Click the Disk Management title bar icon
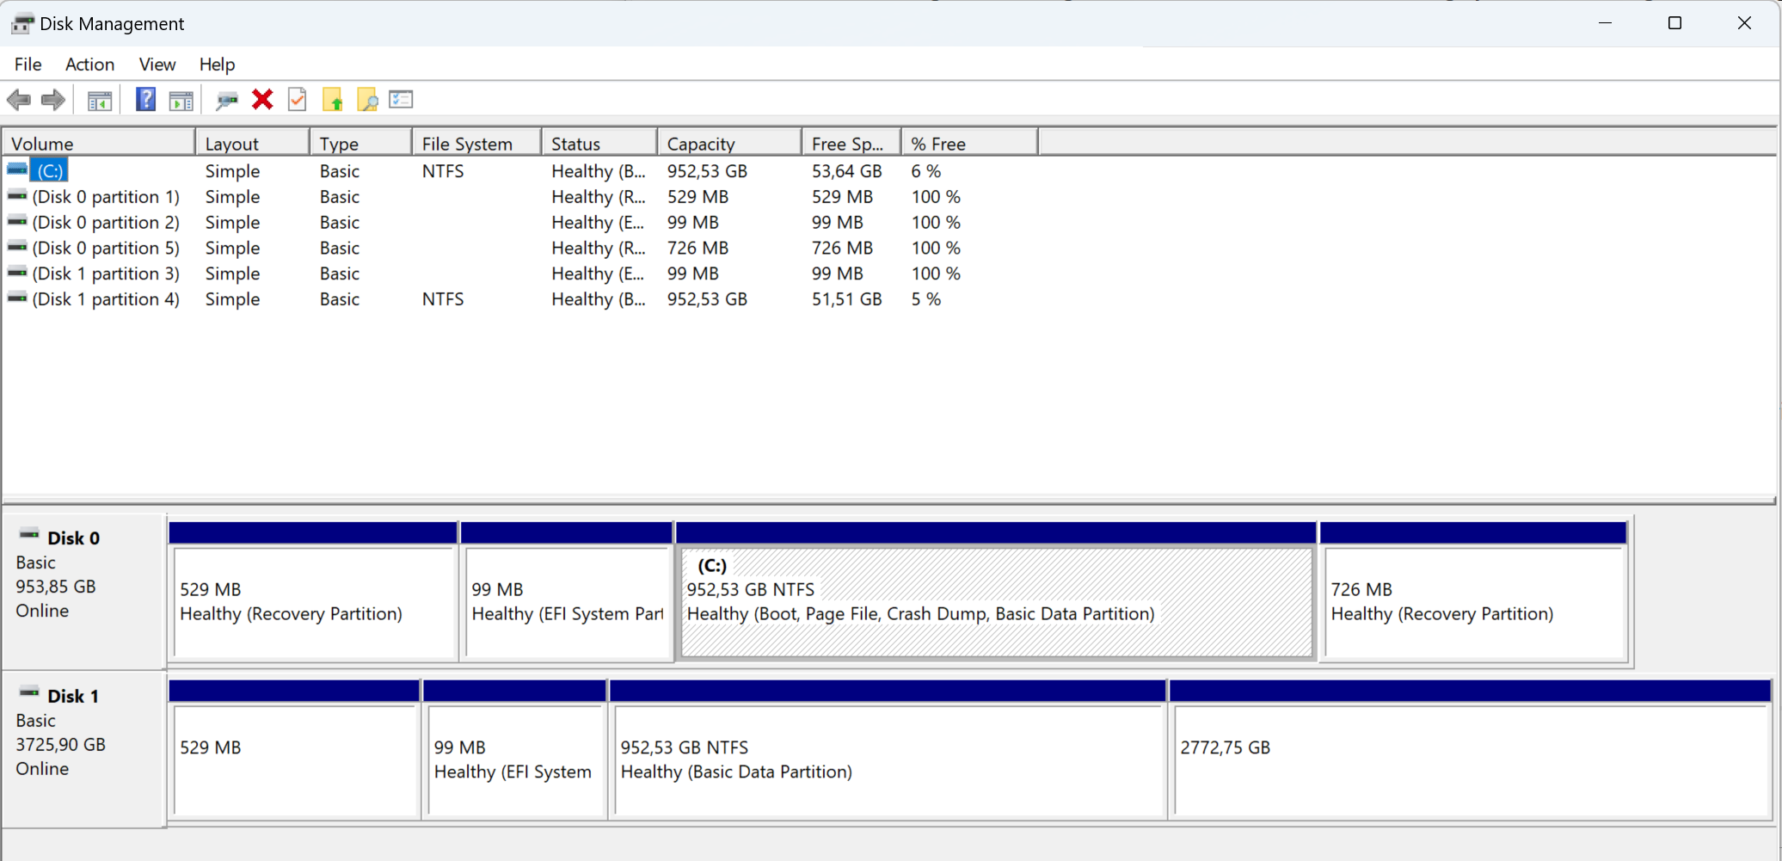1782x861 pixels. pyautogui.click(x=22, y=24)
